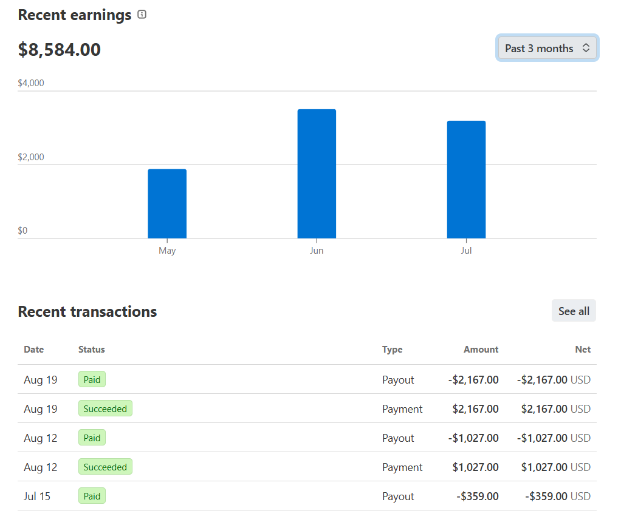Click the $2,167.00 USD net of payment
621x525 pixels.
coord(555,408)
